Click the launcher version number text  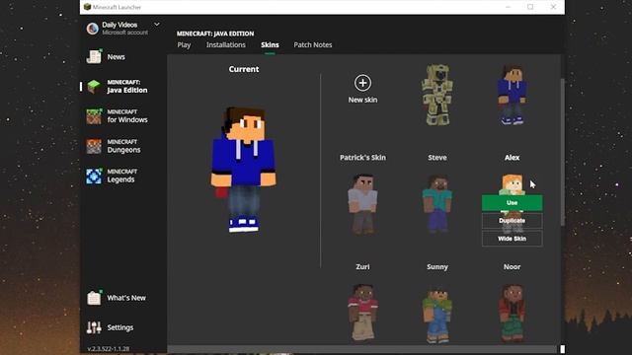(x=109, y=348)
